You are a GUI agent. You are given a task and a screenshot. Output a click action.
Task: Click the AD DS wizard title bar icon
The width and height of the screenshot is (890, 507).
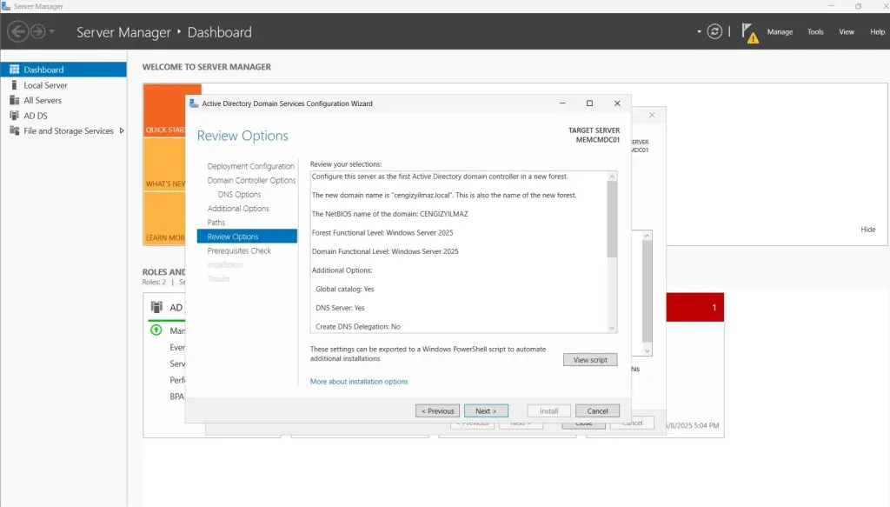point(194,103)
